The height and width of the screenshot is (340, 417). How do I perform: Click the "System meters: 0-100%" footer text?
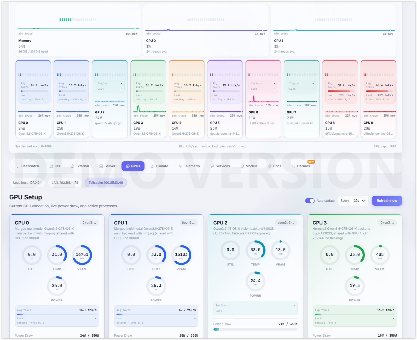coord(33,147)
